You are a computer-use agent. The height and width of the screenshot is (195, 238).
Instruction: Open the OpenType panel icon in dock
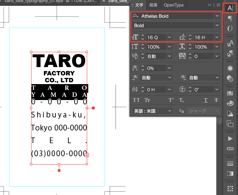pos(230,29)
